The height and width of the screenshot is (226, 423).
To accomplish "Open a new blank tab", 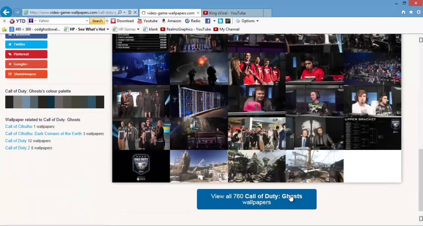I will tap(268, 13).
